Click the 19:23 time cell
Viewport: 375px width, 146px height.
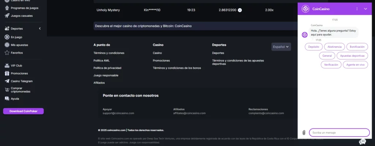(x=191, y=10)
